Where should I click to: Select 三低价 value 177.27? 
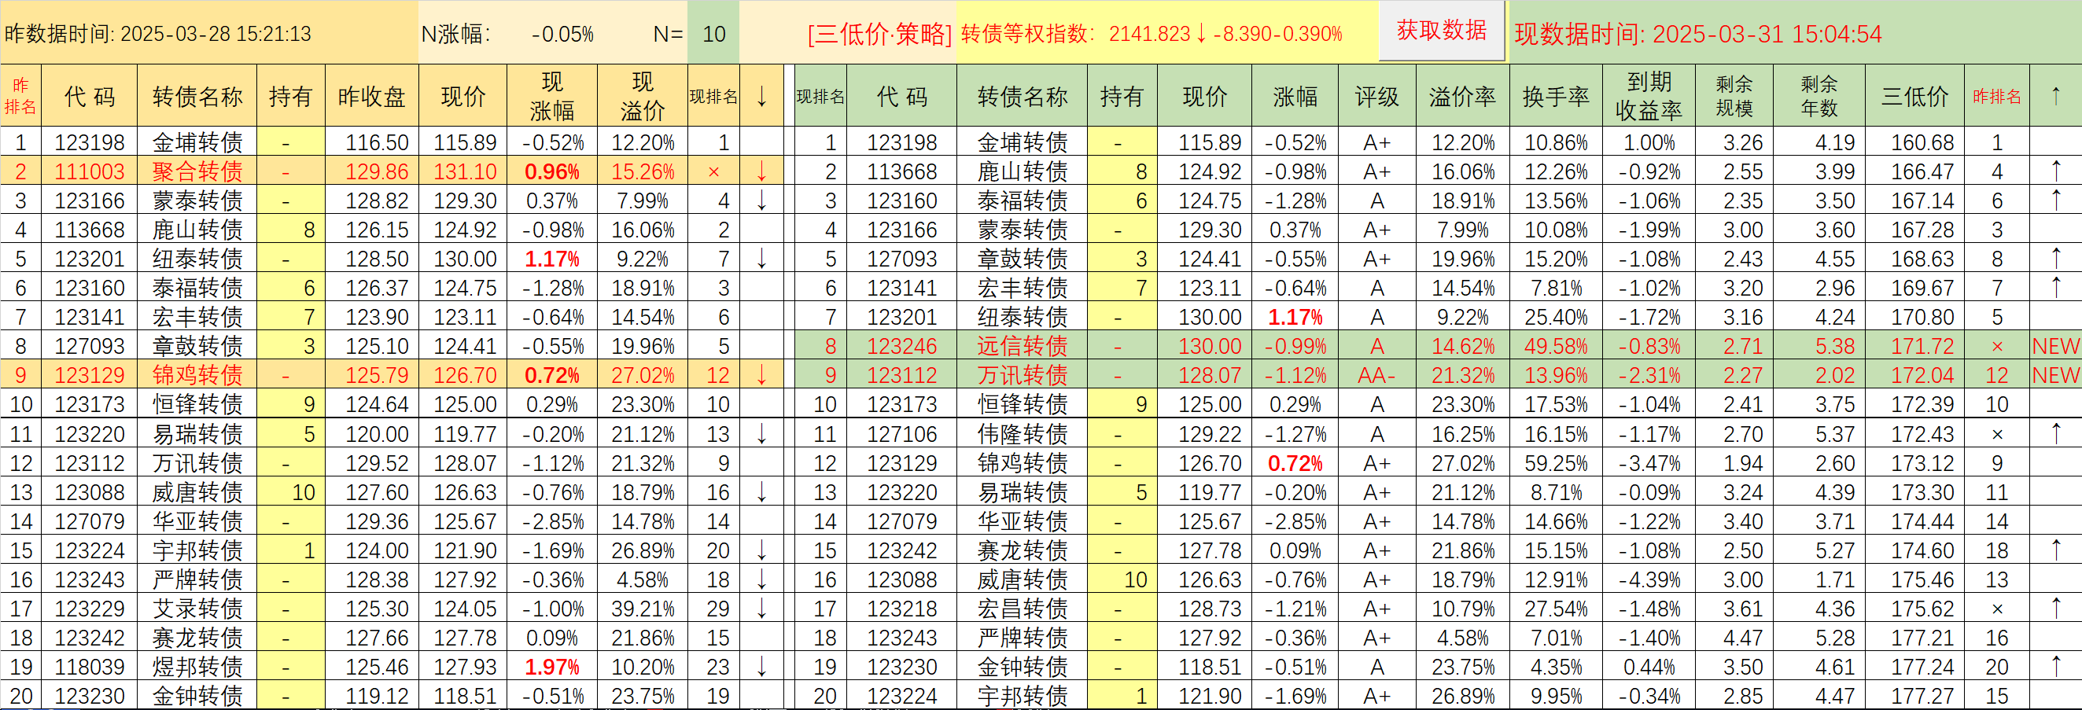[x=1922, y=697]
